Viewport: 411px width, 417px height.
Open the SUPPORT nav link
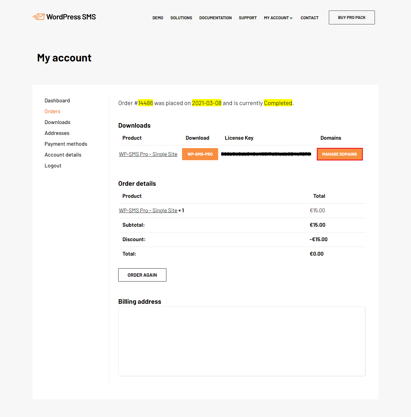tap(248, 18)
